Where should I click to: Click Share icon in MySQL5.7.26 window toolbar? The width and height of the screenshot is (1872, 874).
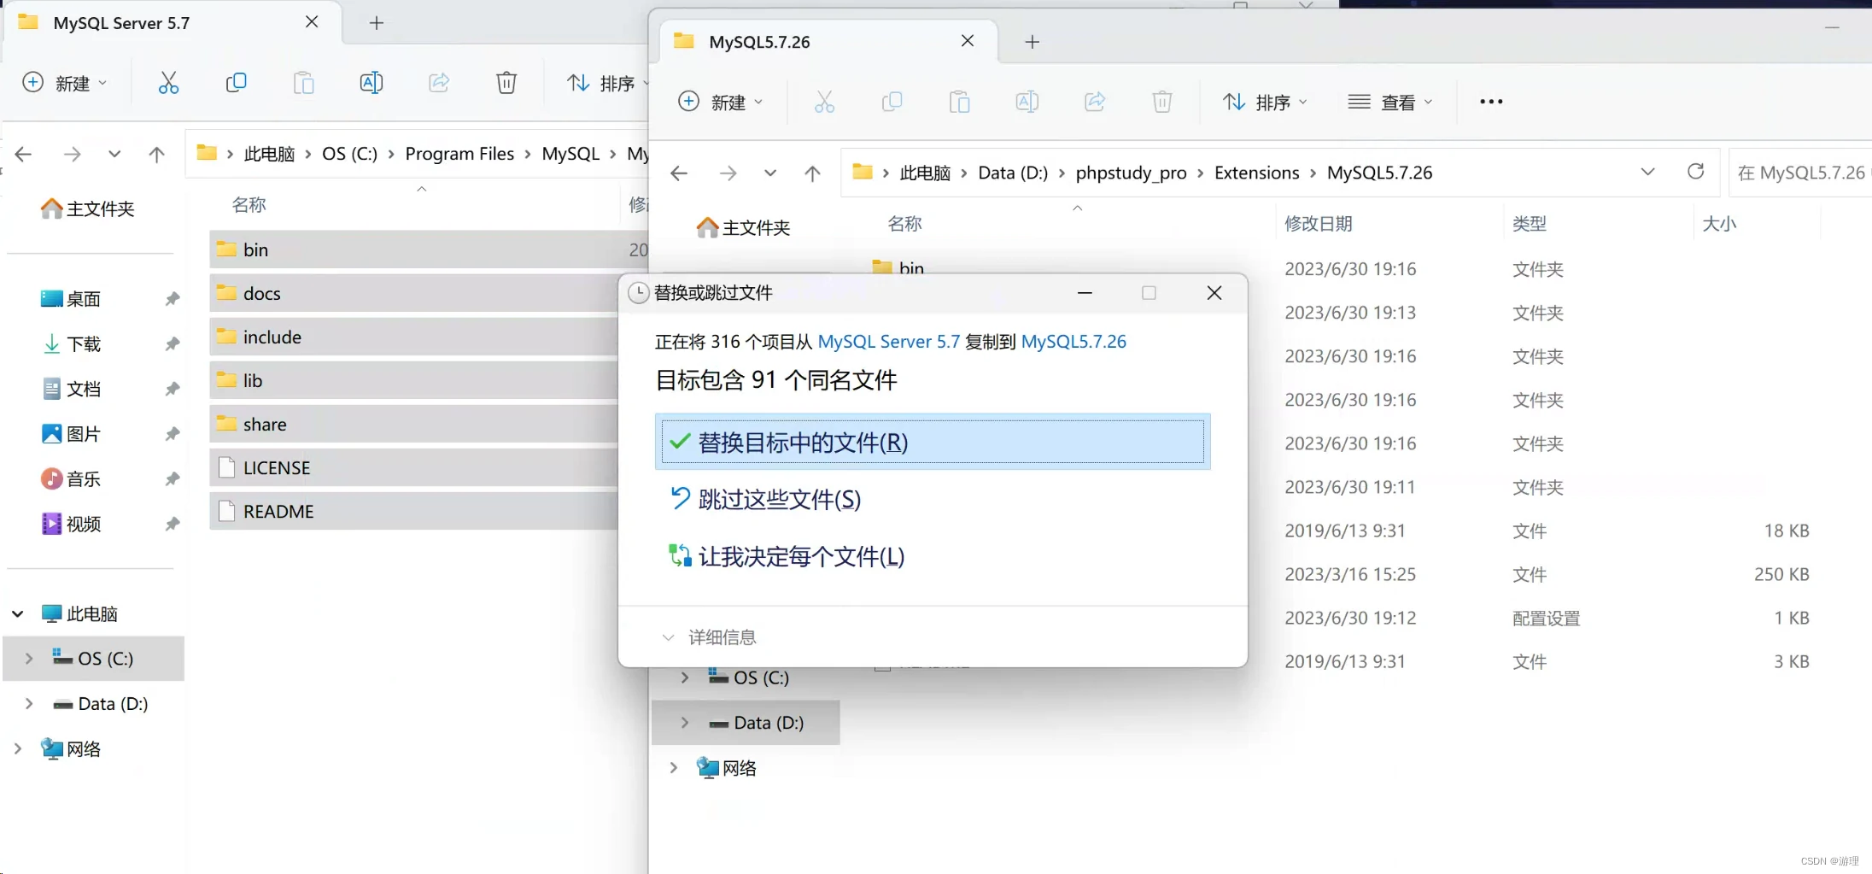pyautogui.click(x=1095, y=102)
